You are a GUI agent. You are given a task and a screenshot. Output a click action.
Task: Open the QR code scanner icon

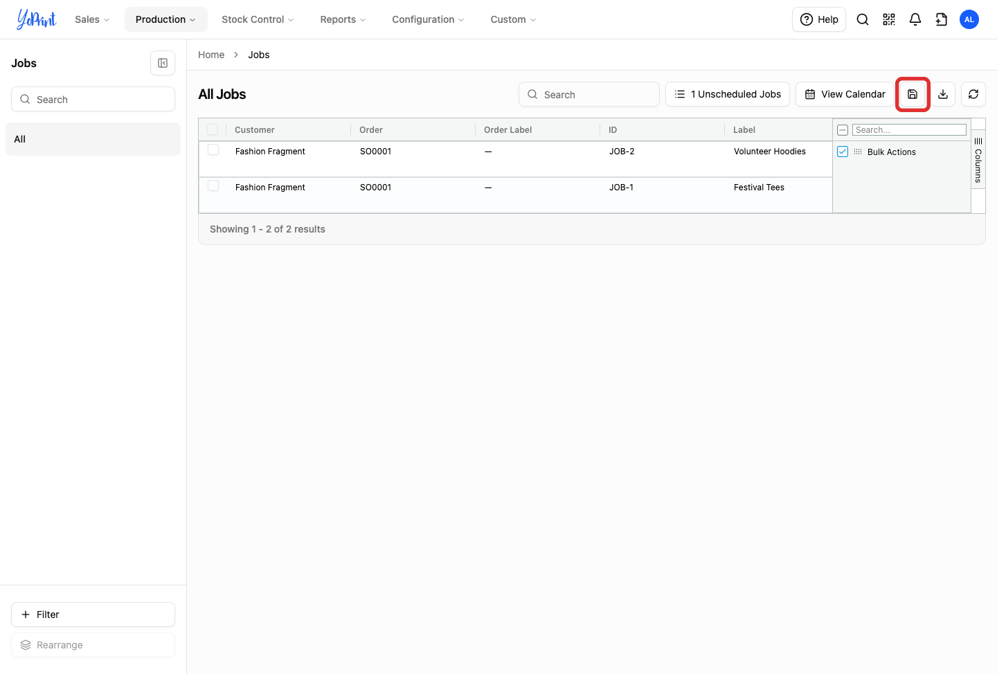[x=889, y=19]
